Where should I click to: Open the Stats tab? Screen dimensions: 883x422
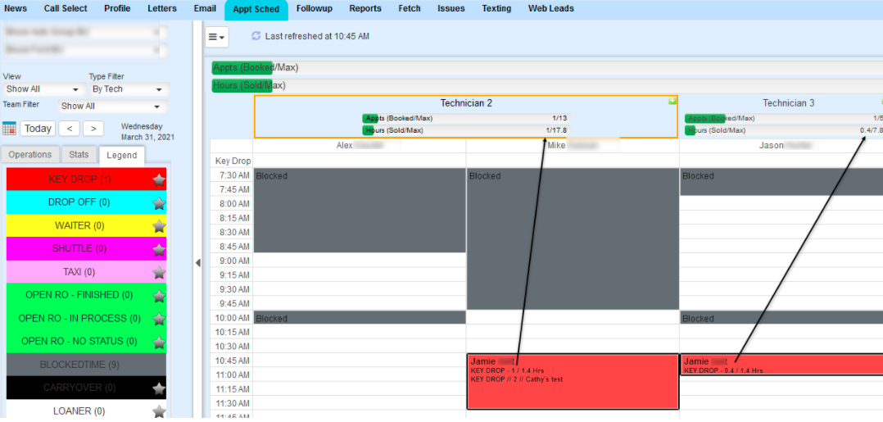click(79, 155)
